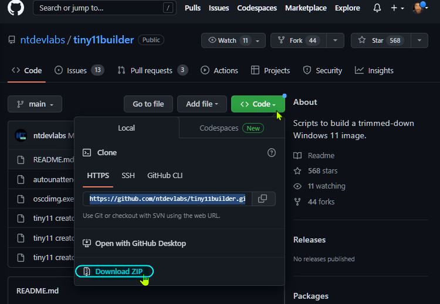Expand the Fork options dropdown arrow
This screenshot has width=440, height=304.
pyautogui.click(x=336, y=40)
